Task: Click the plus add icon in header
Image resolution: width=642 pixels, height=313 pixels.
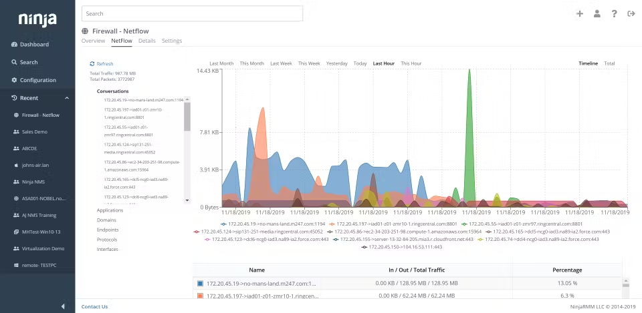Action: click(x=579, y=13)
